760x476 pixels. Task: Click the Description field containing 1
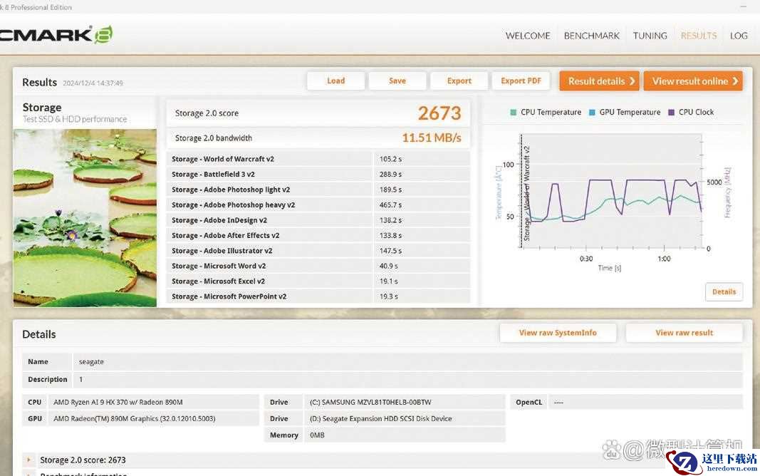pos(407,379)
